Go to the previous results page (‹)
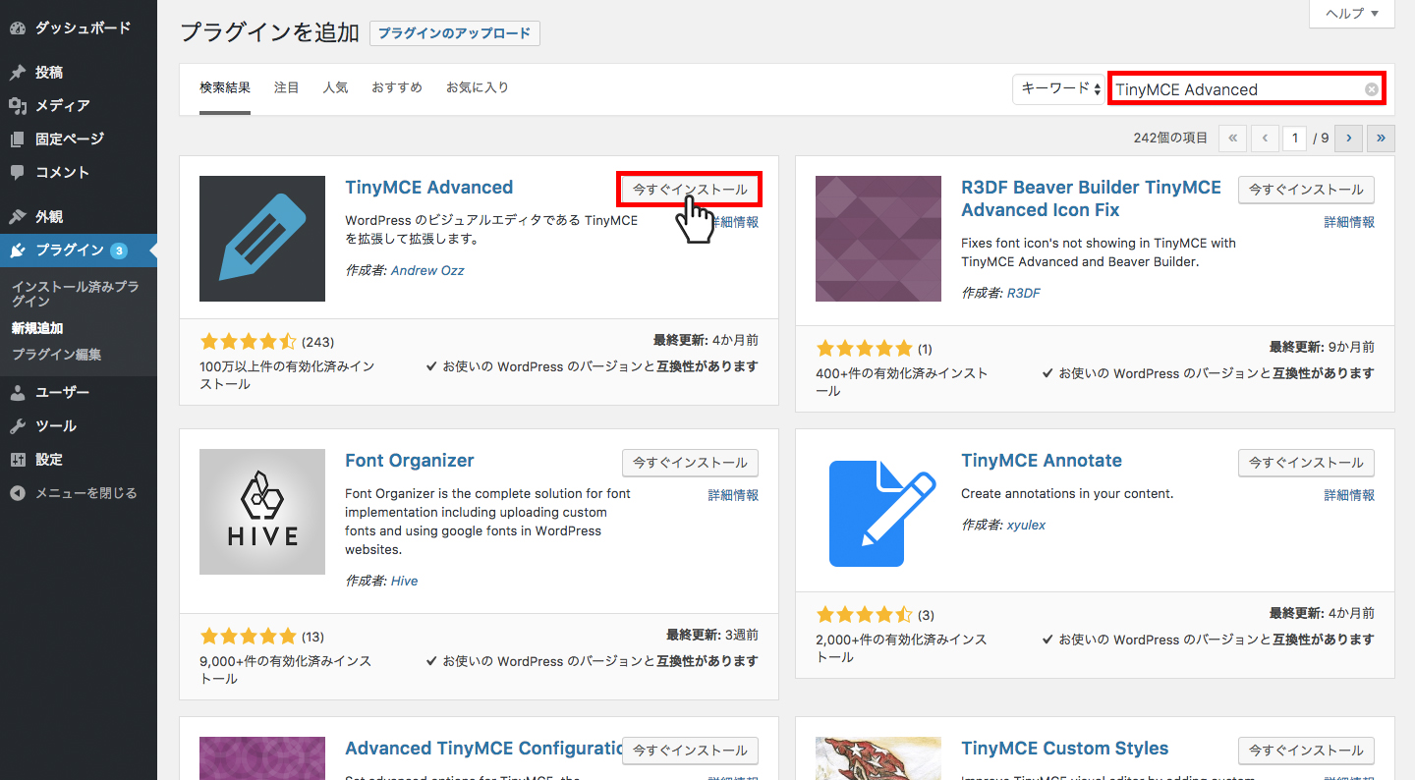This screenshot has height=780, width=1415. pyautogui.click(x=1265, y=138)
